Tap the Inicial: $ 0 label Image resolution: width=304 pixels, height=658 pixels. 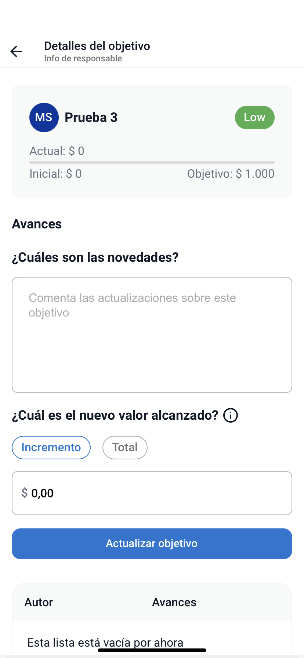click(55, 174)
